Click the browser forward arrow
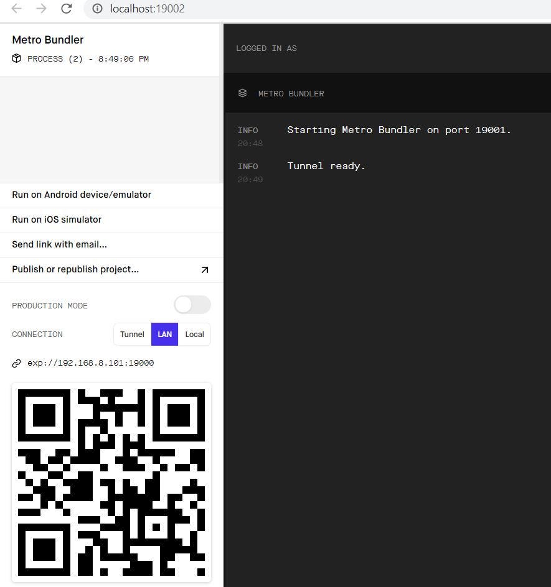This screenshot has height=587, width=551. pyautogui.click(x=41, y=9)
